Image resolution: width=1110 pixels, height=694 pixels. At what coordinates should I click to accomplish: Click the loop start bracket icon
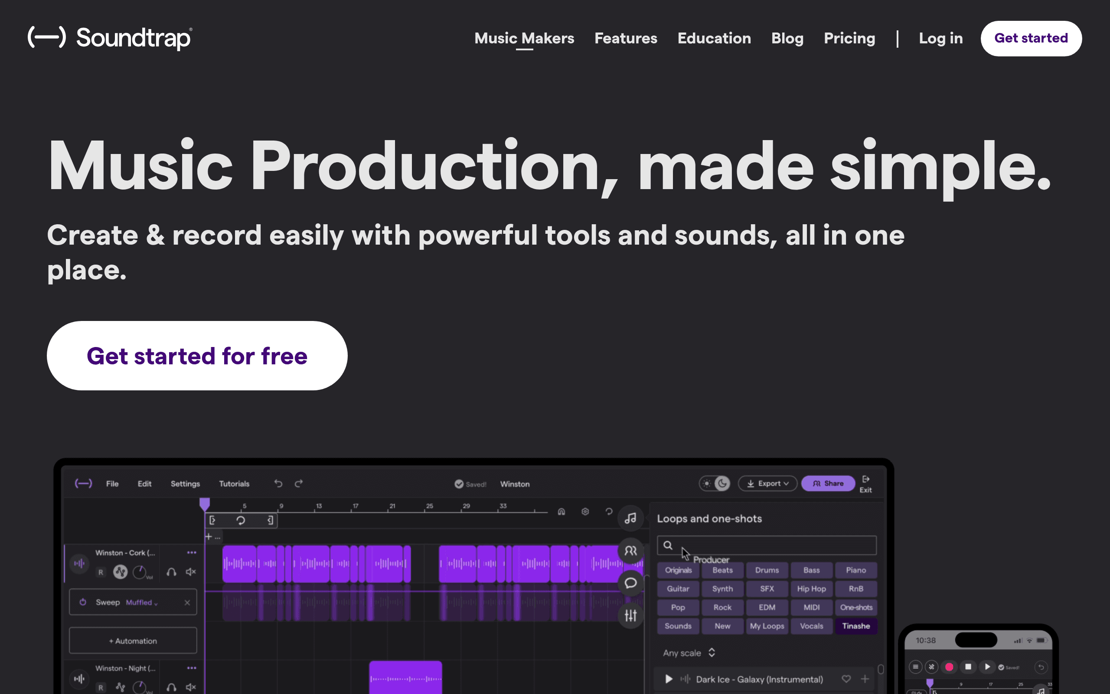[x=212, y=520]
